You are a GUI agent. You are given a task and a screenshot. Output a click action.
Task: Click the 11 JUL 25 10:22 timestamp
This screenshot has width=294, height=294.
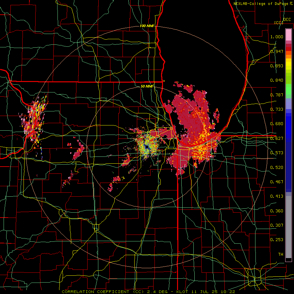(214, 292)
